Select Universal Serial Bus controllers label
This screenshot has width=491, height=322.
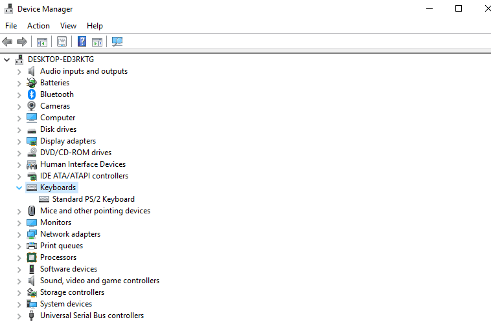click(92, 316)
